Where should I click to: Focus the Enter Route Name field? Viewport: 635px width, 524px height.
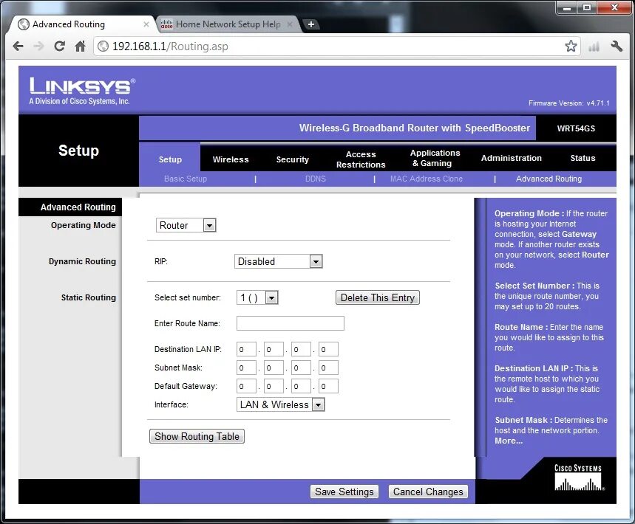click(x=291, y=323)
